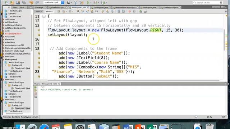The image size is (230, 129).
Task: Switch to the Flowlayout3.java editor tab
Action: coord(170,8)
